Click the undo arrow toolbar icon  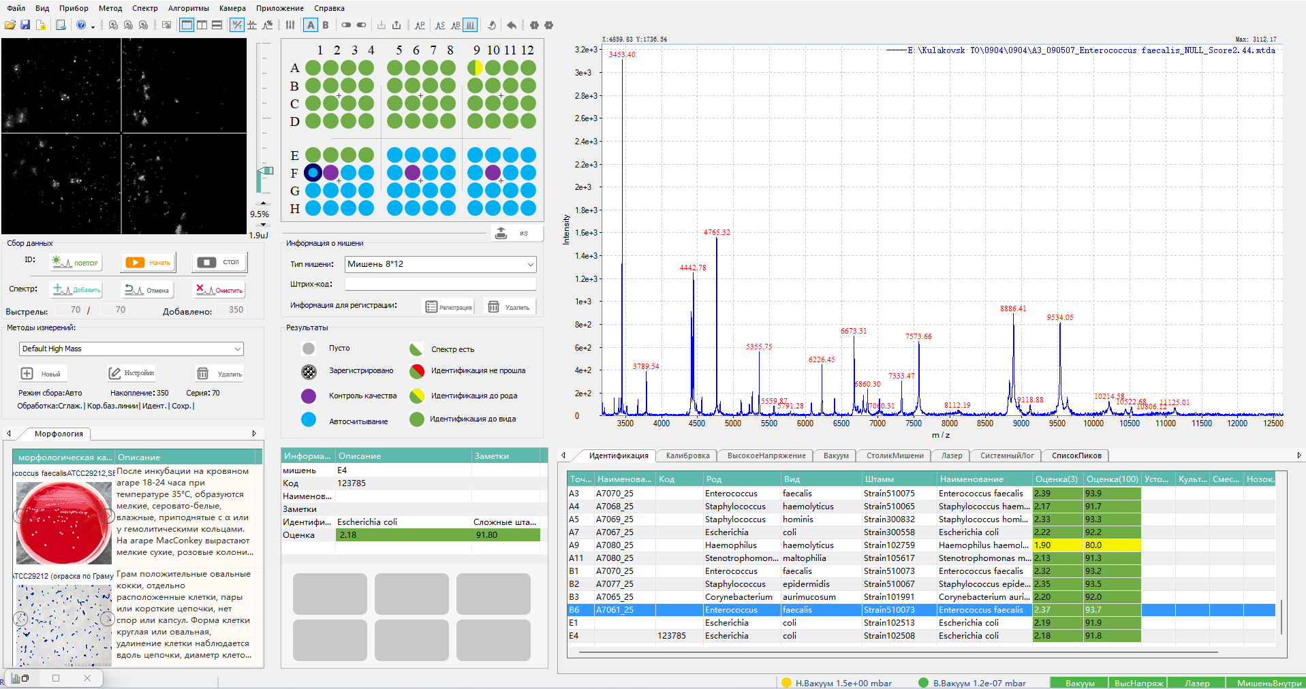point(512,25)
